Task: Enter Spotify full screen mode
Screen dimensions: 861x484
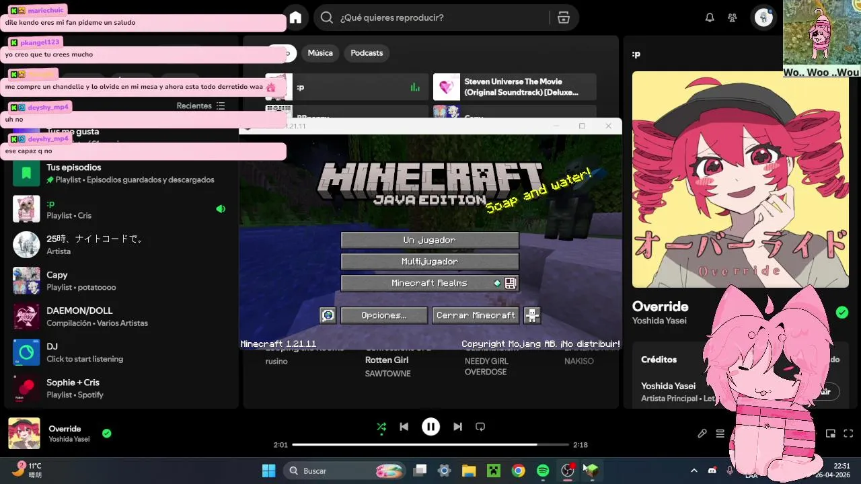Action: tap(848, 434)
